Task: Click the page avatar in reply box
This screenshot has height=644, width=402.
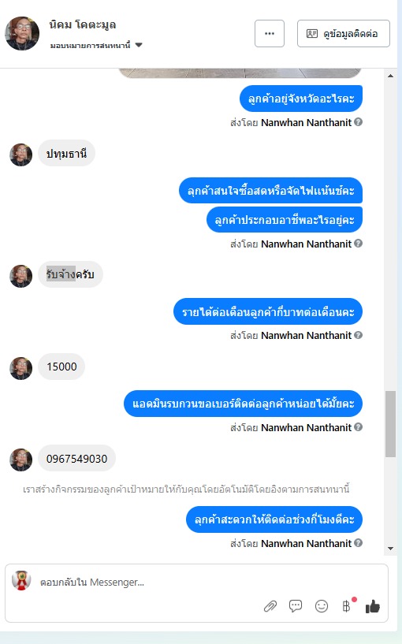Action: coord(21,580)
